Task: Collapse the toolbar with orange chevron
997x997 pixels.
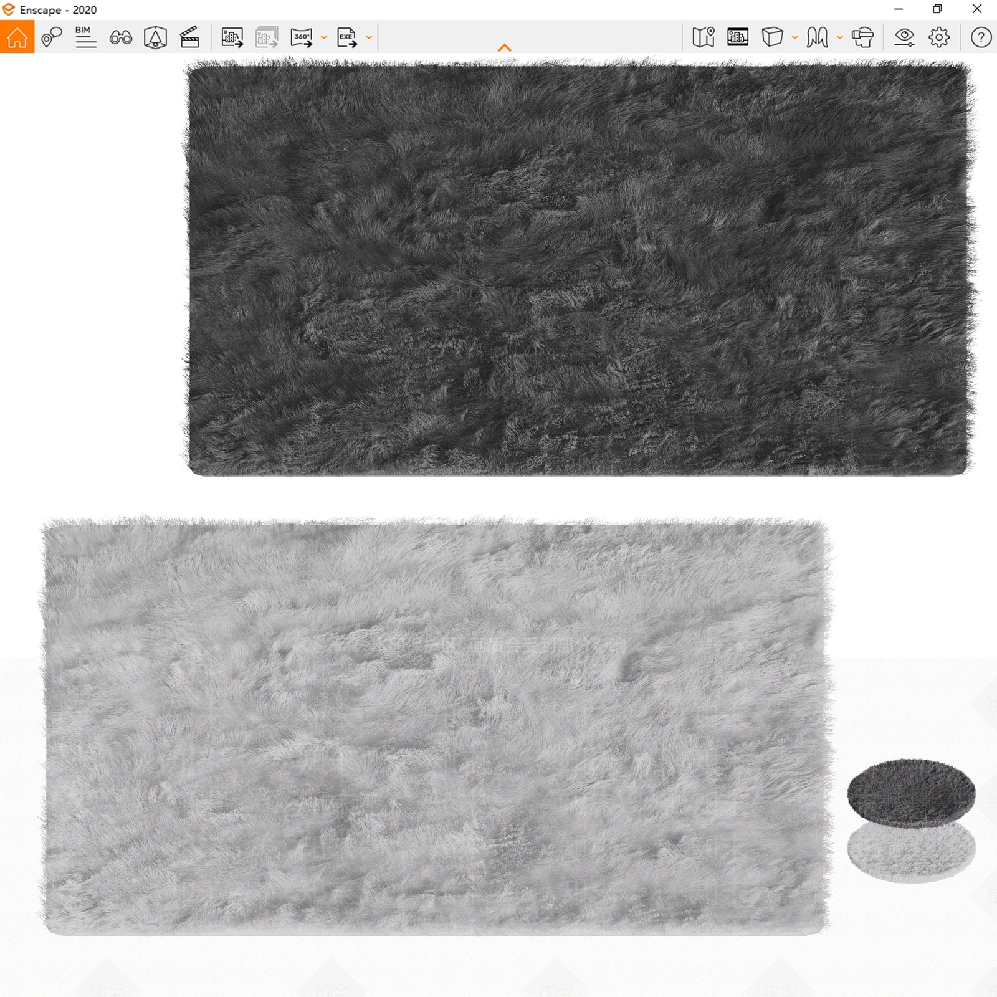Action: pyautogui.click(x=505, y=47)
